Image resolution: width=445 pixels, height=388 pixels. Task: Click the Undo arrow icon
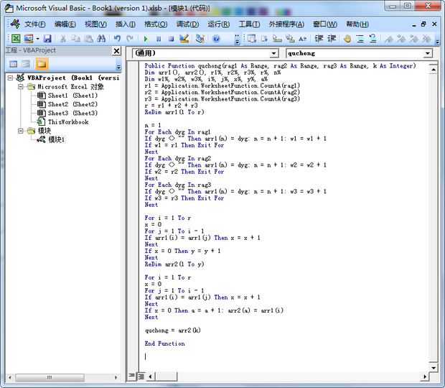tap(118, 38)
